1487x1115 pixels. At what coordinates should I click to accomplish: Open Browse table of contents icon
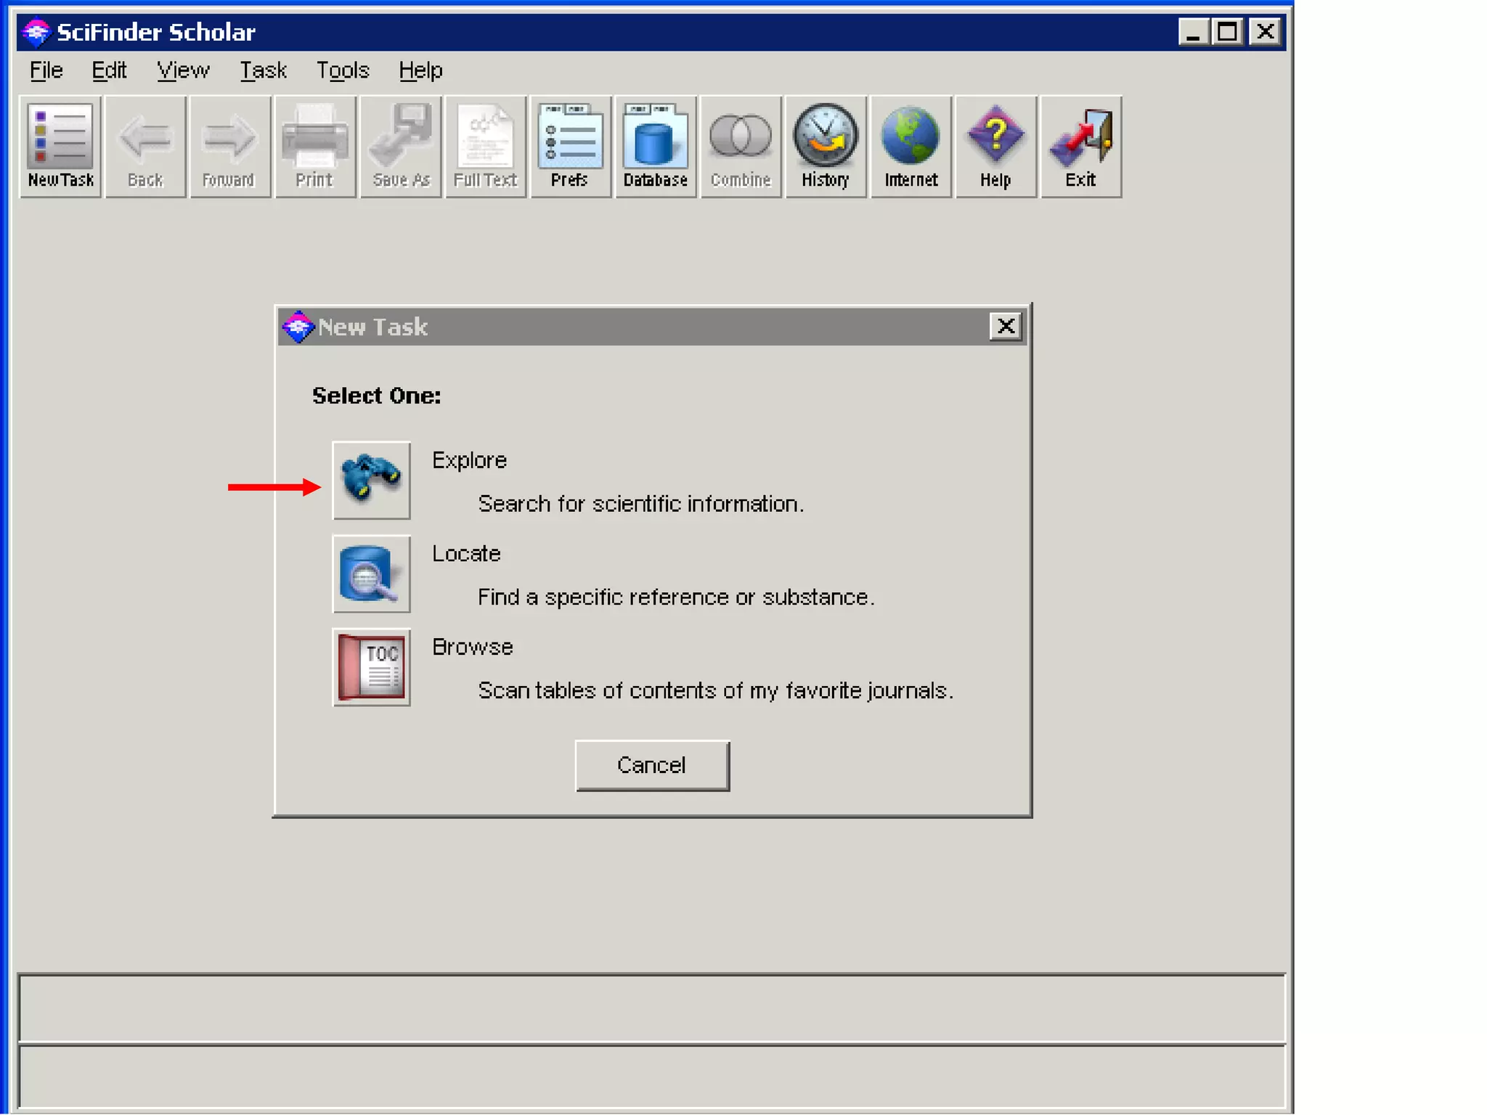click(x=371, y=666)
